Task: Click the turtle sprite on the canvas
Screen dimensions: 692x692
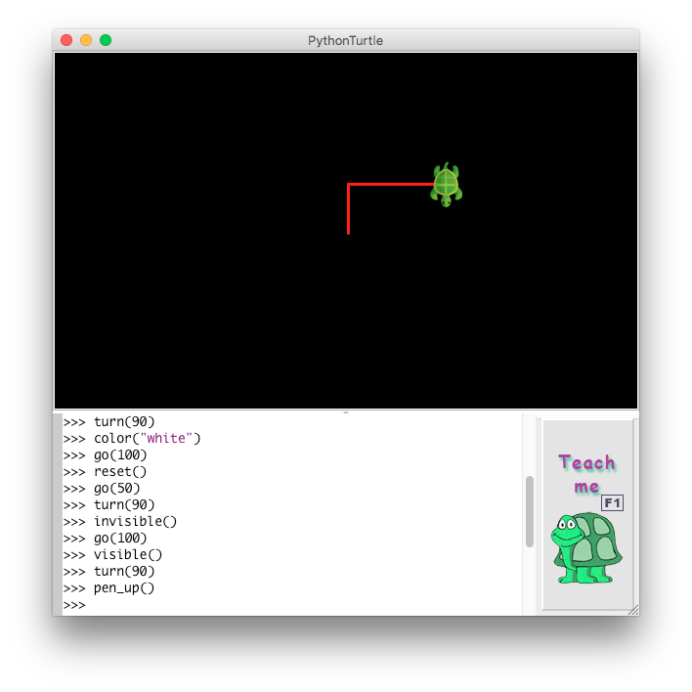Action: 446,185
